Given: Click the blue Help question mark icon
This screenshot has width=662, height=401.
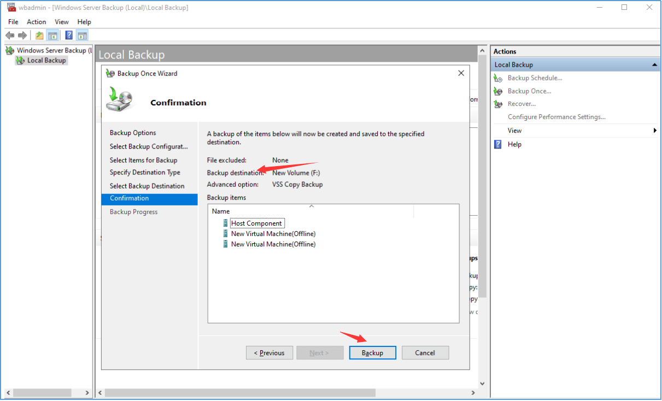Looking at the screenshot, I should coord(69,36).
